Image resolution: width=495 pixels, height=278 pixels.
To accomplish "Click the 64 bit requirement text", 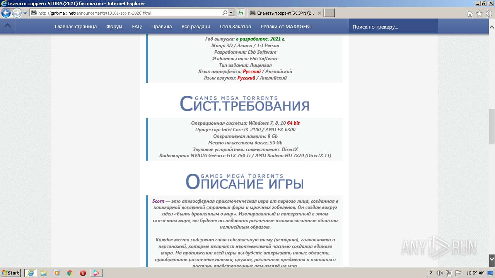I will (293, 123).
